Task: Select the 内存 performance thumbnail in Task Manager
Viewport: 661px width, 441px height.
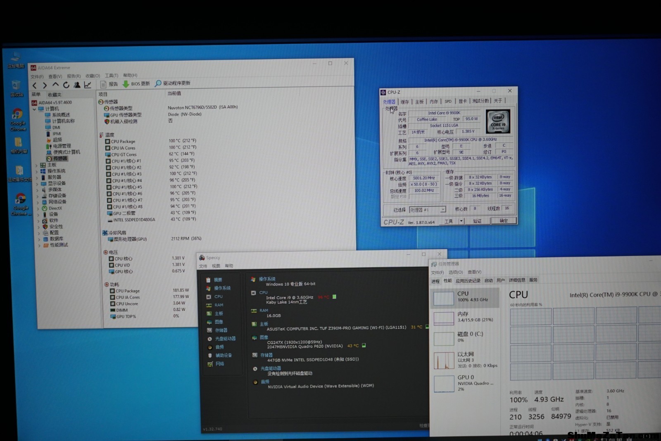Action: pyautogui.click(x=465, y=317)
